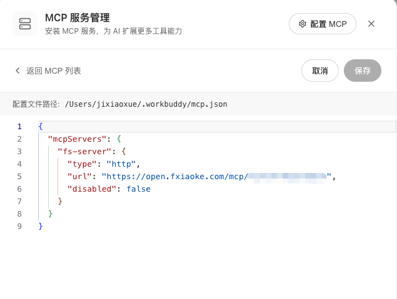This screenshot has width=397, height=299.
Task: Click the MCP 服务管理 title
Action: point(78,18)
